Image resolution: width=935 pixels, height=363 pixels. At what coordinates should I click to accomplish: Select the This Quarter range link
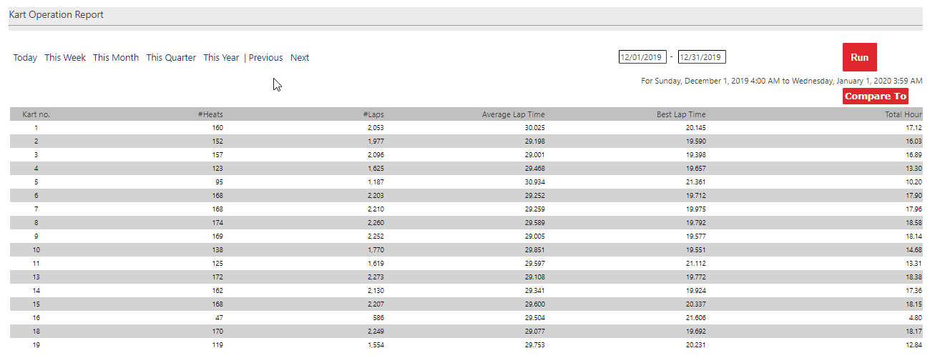coord(171,58)
